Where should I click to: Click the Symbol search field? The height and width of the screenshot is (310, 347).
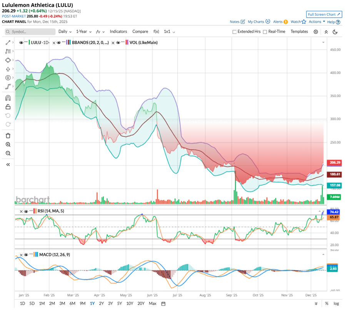[x=30, y=32]
